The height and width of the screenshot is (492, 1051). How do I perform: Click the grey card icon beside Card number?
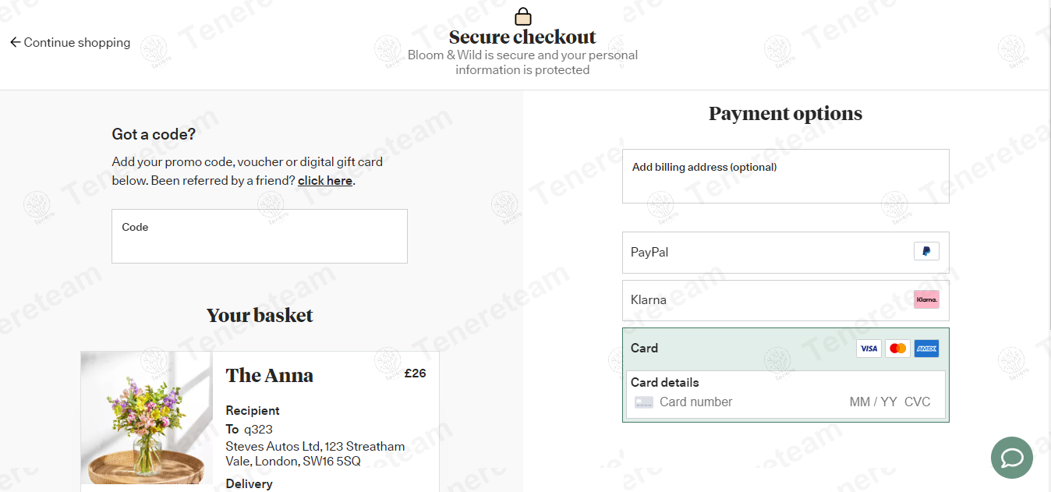click(x=644, y=402)
